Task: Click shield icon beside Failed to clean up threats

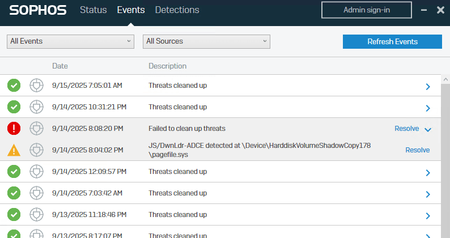Action: click(36, 129)
